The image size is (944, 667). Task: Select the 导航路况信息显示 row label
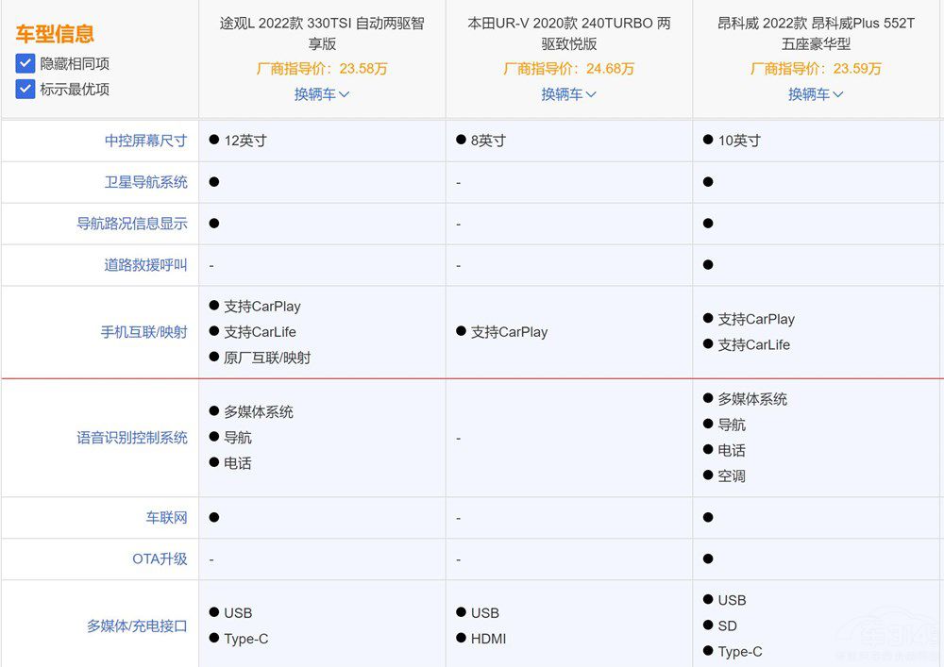(132, 224)
